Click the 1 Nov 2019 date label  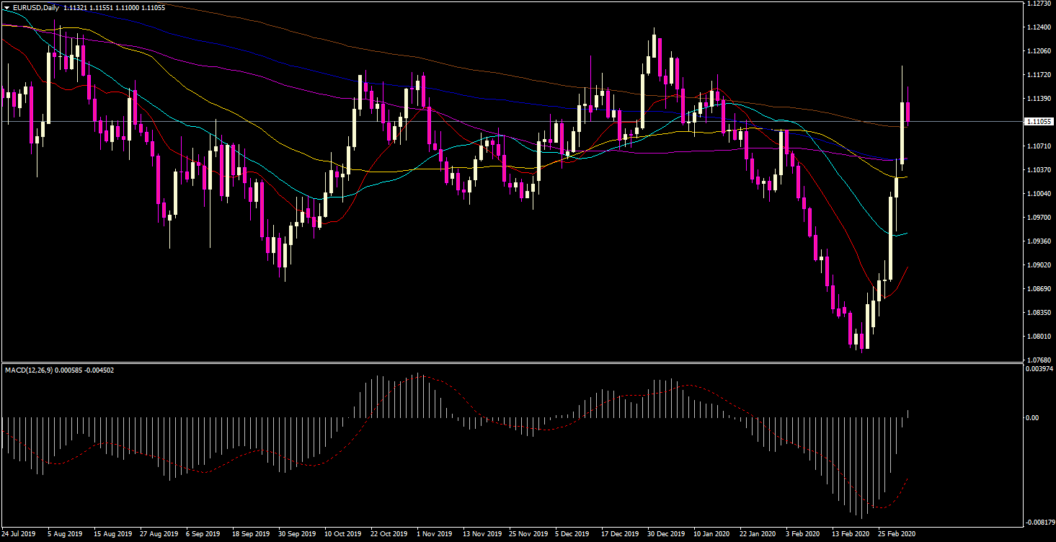click(435, 535)
